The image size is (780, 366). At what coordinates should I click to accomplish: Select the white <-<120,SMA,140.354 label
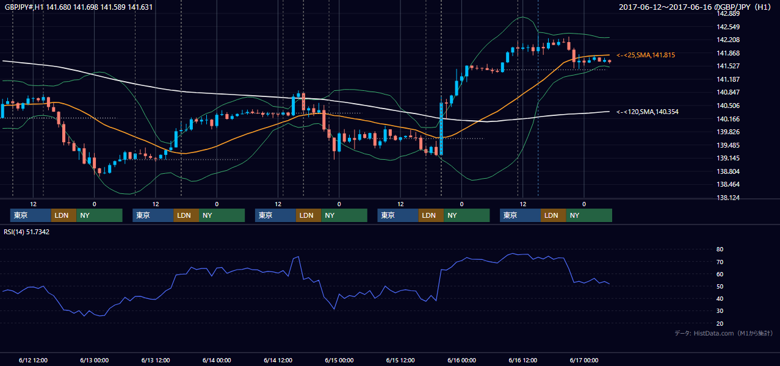coord(648,112)
